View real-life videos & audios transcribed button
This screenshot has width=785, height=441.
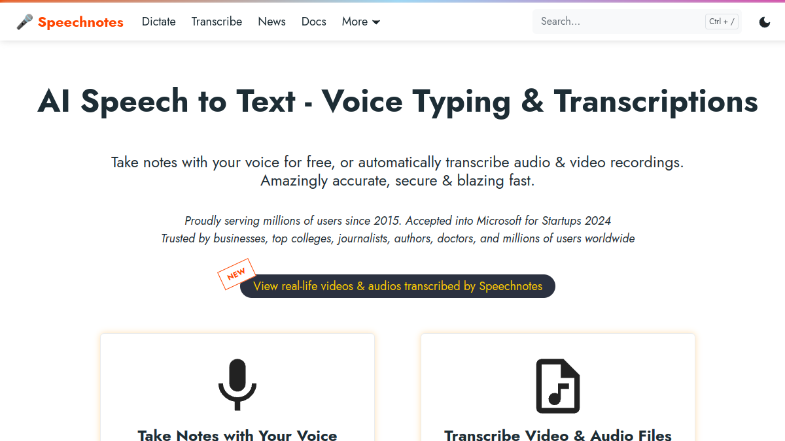click(398, 286)
